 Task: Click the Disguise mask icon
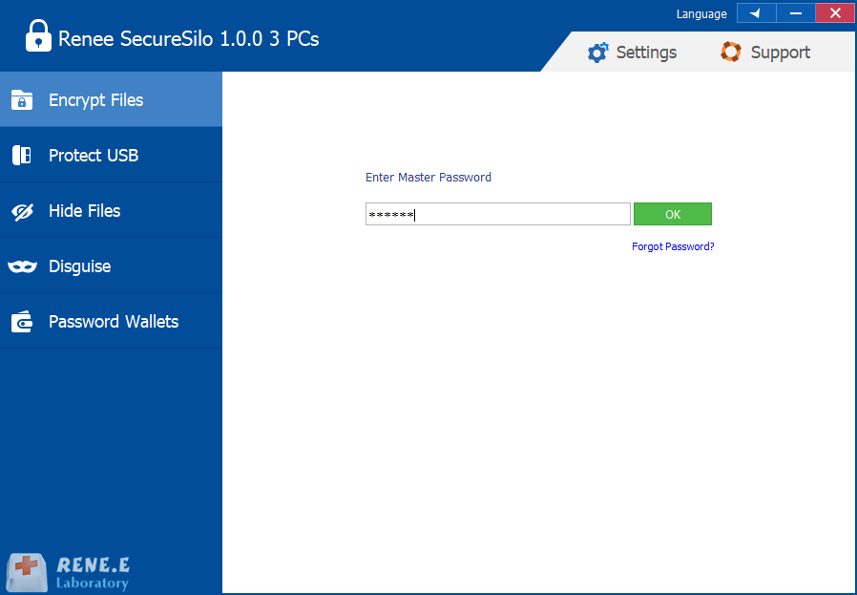pos(22,266)
